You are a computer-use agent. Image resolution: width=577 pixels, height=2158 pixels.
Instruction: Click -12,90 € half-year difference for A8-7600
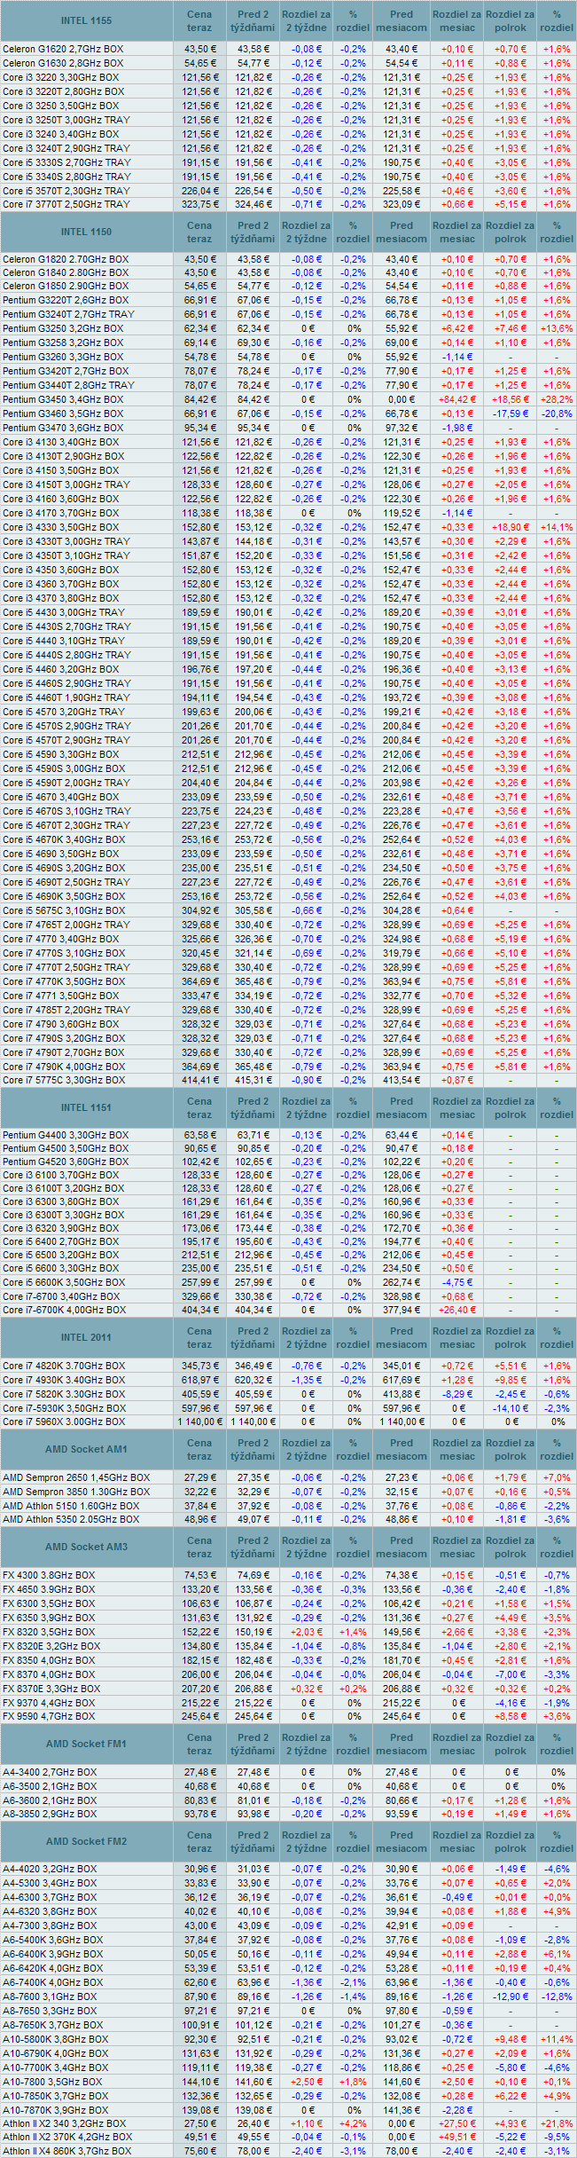point(511,1997)
